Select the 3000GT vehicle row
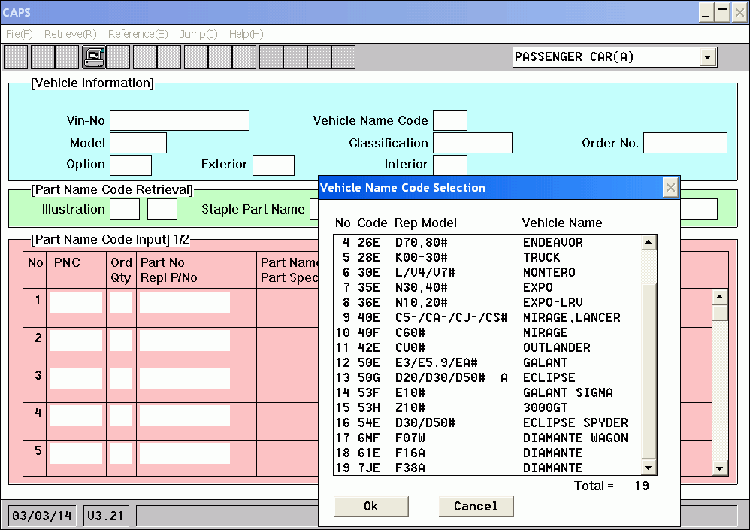This screenshot has height=530, width=750. [487, 408]
